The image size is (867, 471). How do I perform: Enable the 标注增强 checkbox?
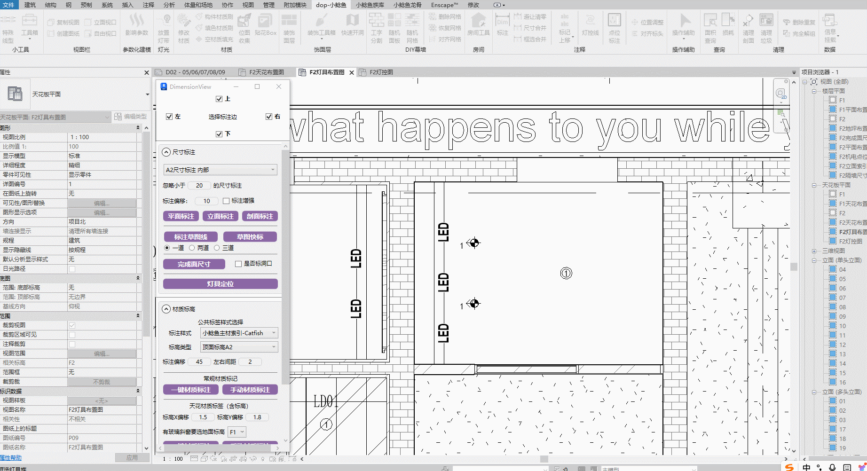point(226,201)
